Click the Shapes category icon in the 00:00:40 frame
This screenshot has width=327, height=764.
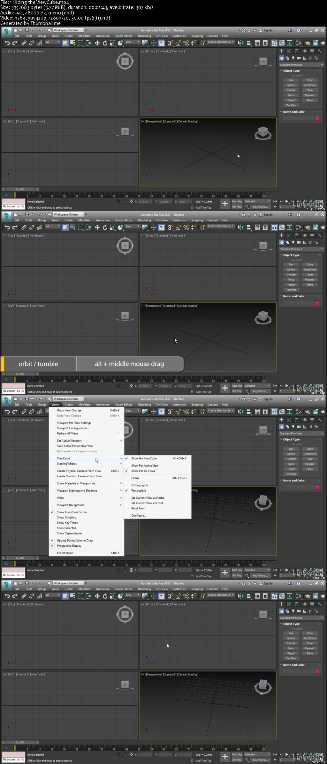point(287,242)
